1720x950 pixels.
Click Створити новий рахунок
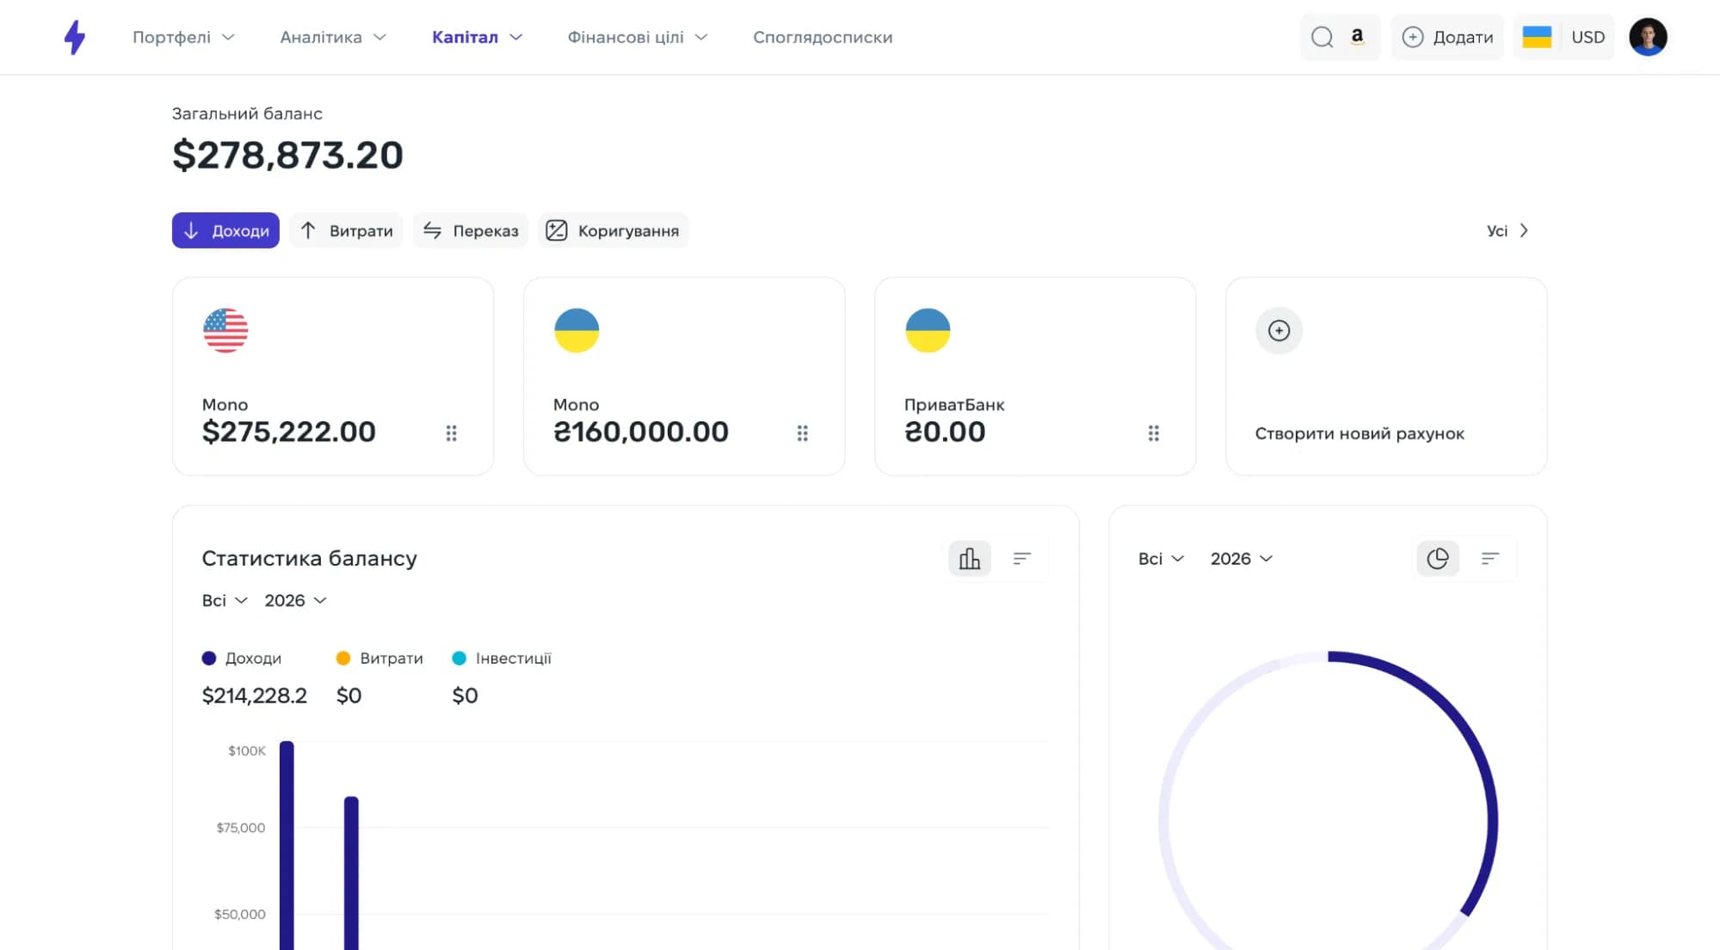pyautogui.click(x=1359, y=433)
